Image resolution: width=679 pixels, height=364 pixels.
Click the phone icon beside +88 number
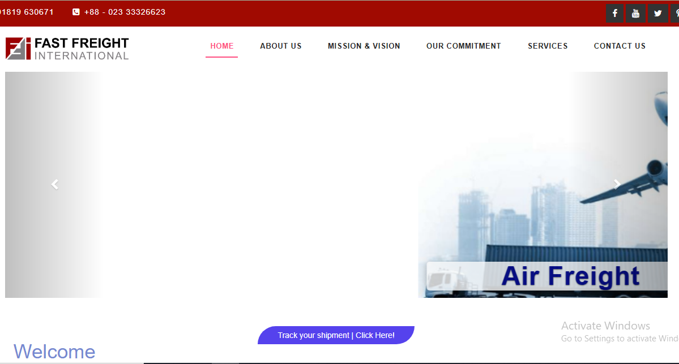point(76,12)
